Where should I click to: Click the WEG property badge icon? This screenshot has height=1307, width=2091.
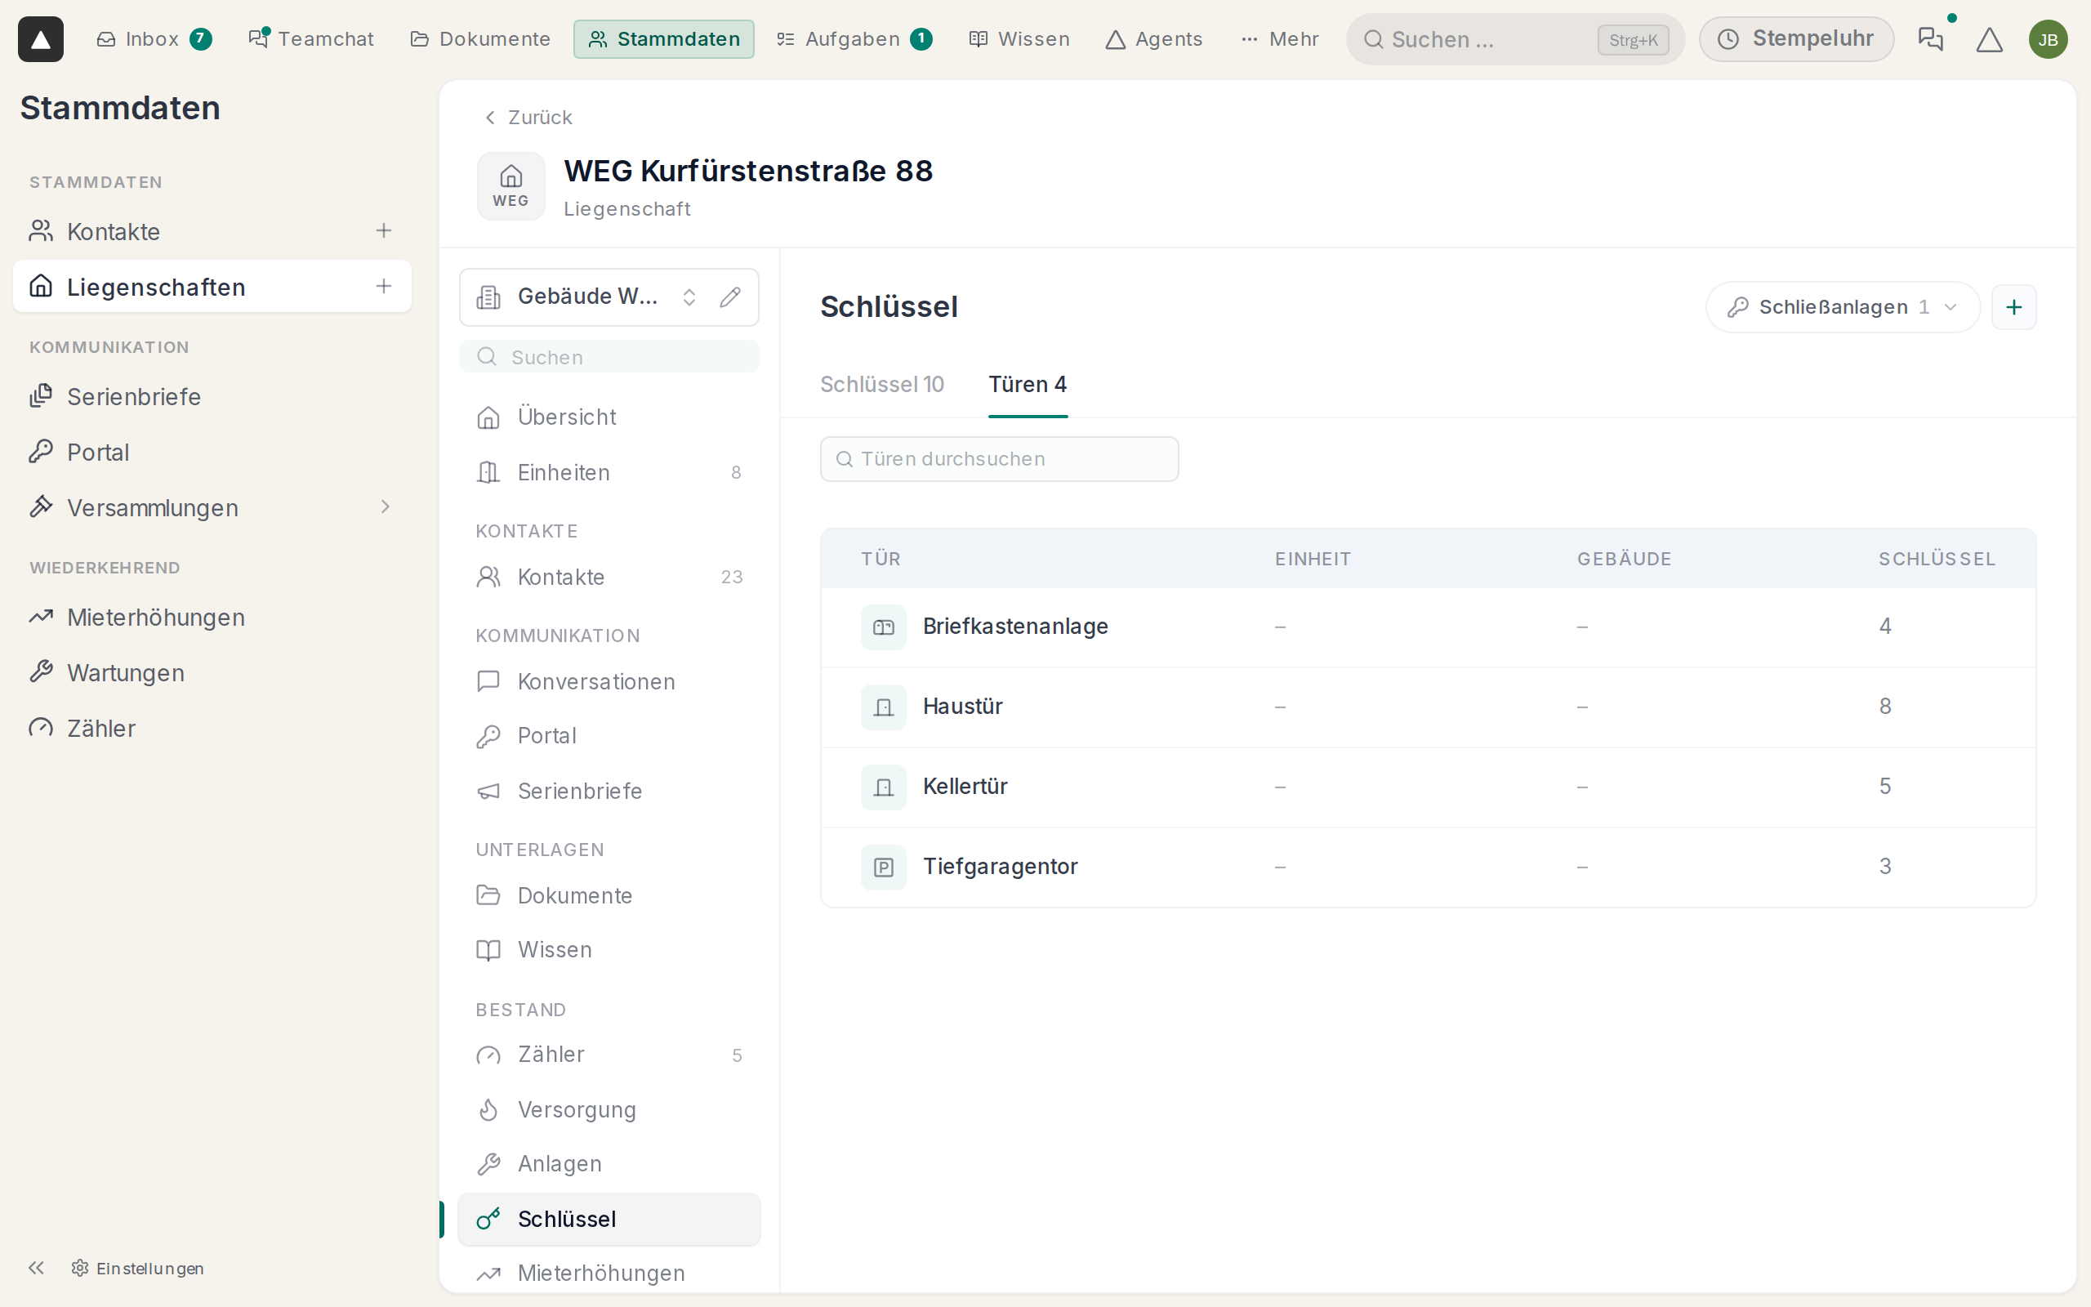510,186
